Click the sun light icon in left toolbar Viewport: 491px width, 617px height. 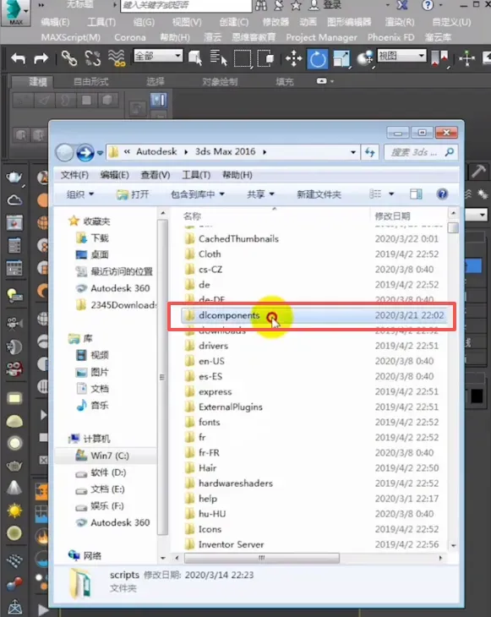click(x=14, y=511)
